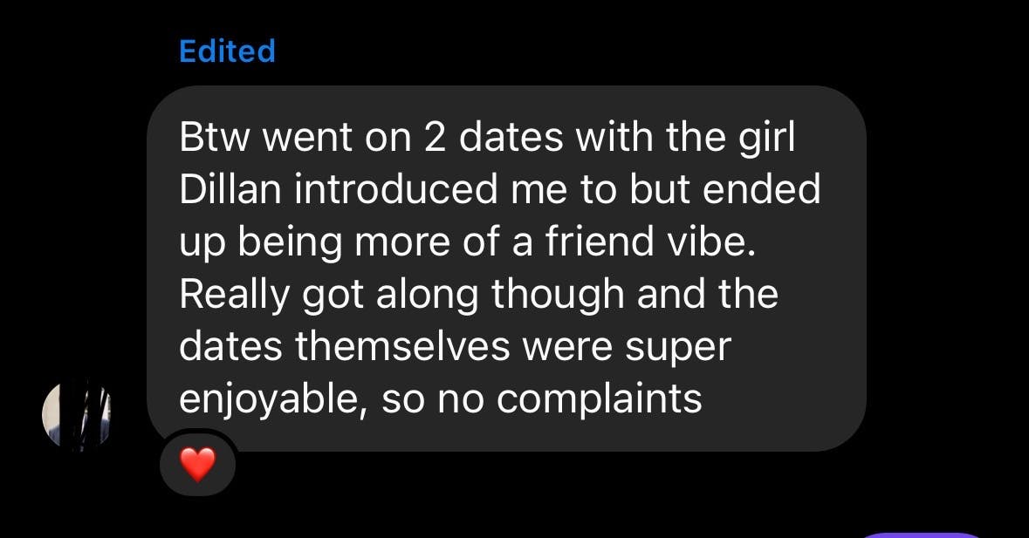Screen dimensions: 1029x538
Task: Open the sender's profile avatar
Action: (x=78, y=417)
